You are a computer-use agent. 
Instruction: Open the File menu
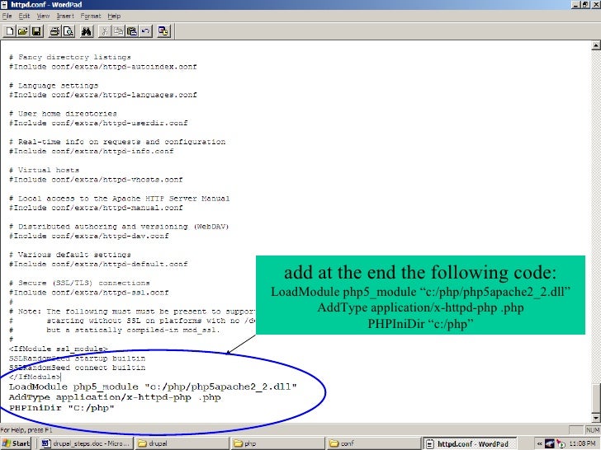(7, 16)
